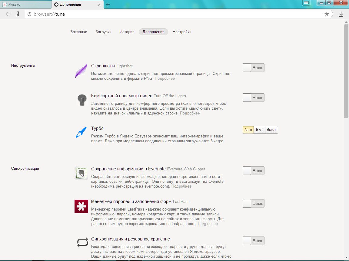This screenshot has width=349, height=261.
Task: Enable the Скриншоты Lightshot toggle
Action: click(x=253, y=68)
